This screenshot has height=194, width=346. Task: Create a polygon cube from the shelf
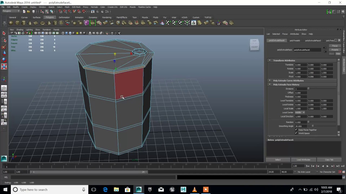point(17,23)
